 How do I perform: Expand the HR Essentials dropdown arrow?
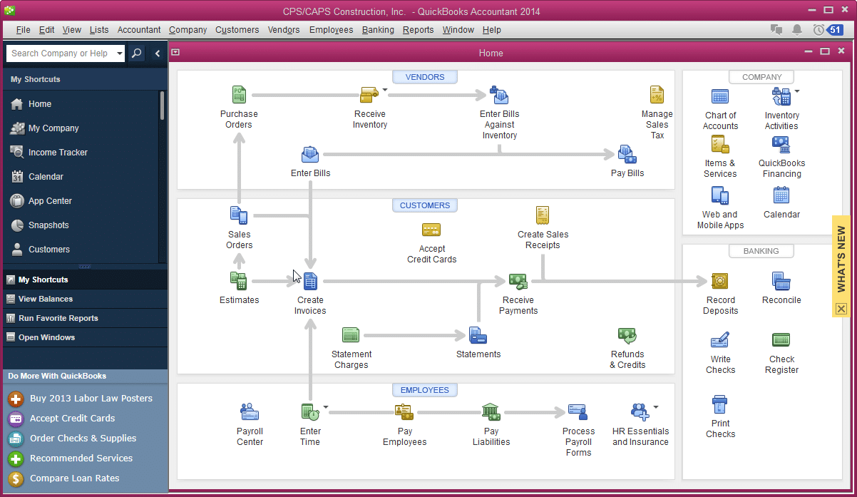point(656,407)
